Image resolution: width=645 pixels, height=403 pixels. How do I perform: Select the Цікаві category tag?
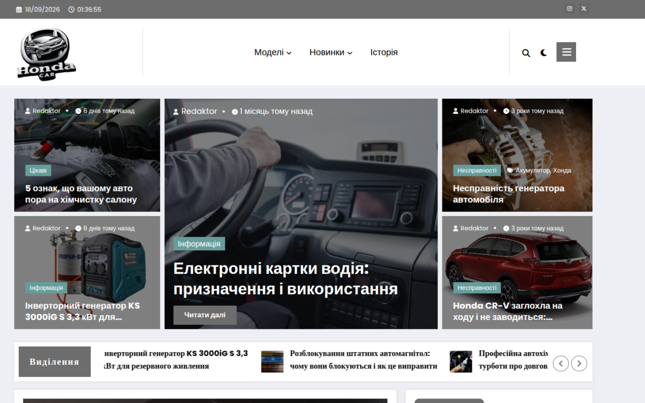[x=38, y=170]
